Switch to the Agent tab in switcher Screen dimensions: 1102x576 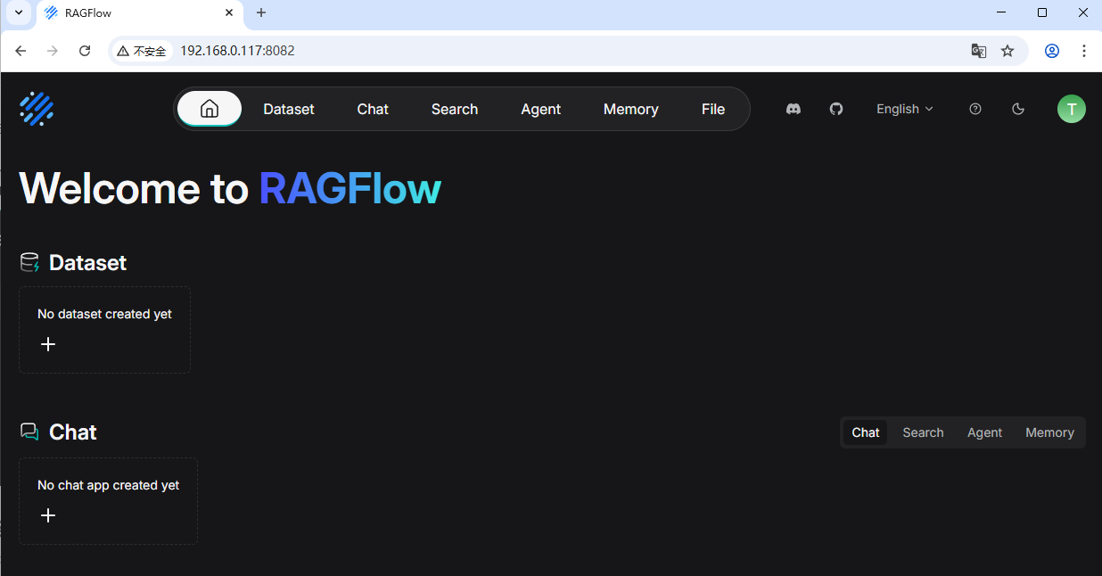pos(985,432)
